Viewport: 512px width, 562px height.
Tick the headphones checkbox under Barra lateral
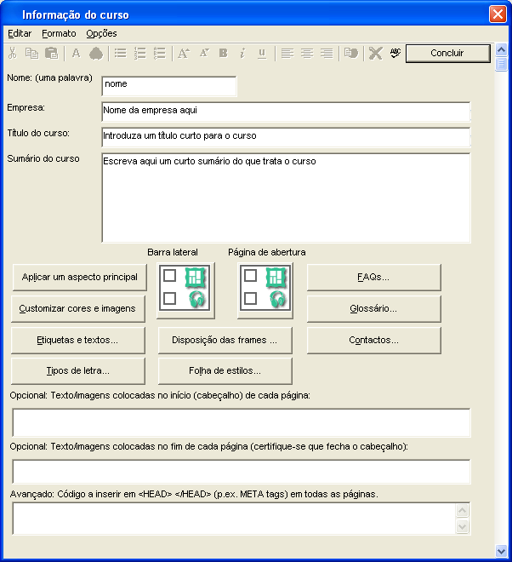click(170, 299)
